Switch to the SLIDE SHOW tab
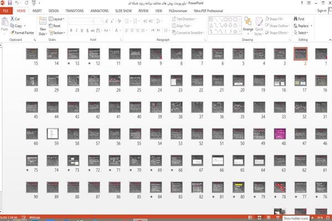This screenshot has height=221, width=332. pyautogui.click(x=123, y=11)
